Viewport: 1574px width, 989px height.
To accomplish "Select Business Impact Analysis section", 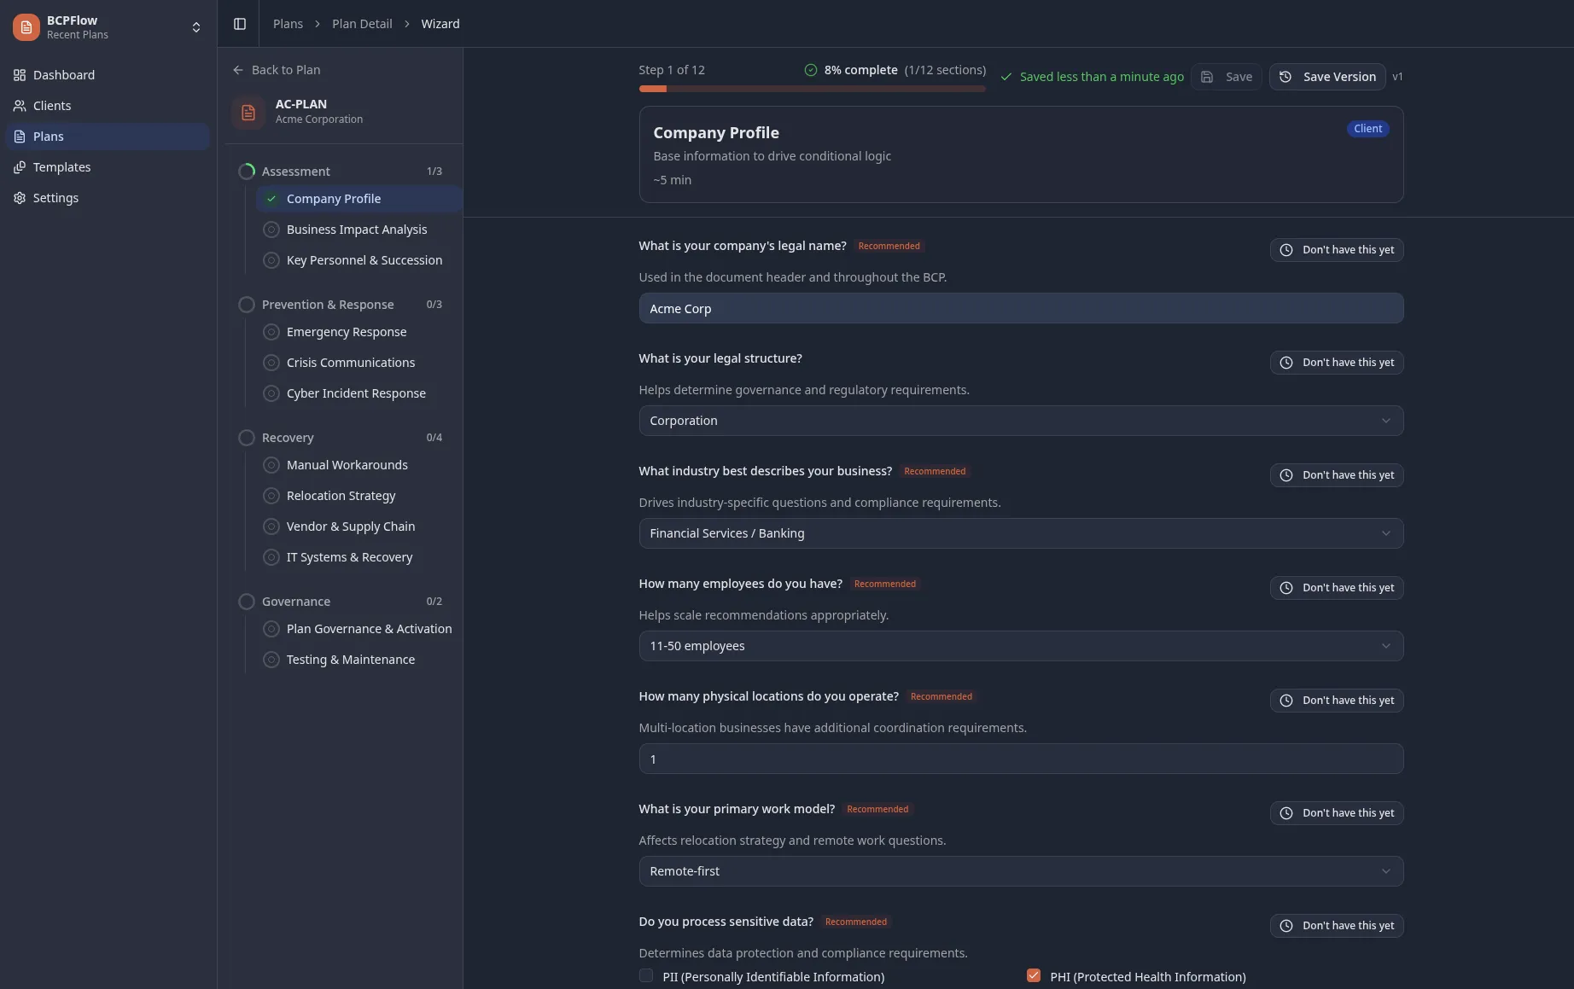I will (x=357, y=230).
